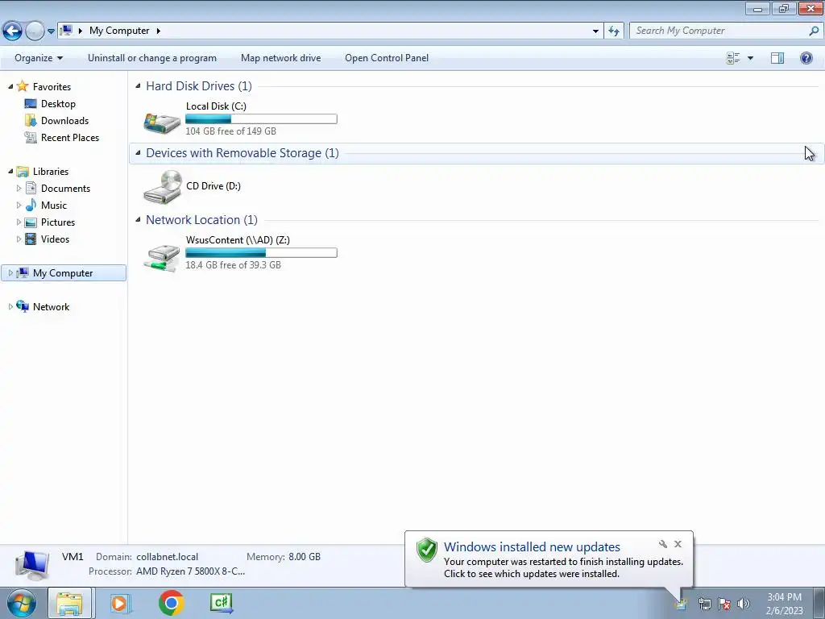Click the search magnifier icon
The image size is (825, 619).
coord(814,31)
